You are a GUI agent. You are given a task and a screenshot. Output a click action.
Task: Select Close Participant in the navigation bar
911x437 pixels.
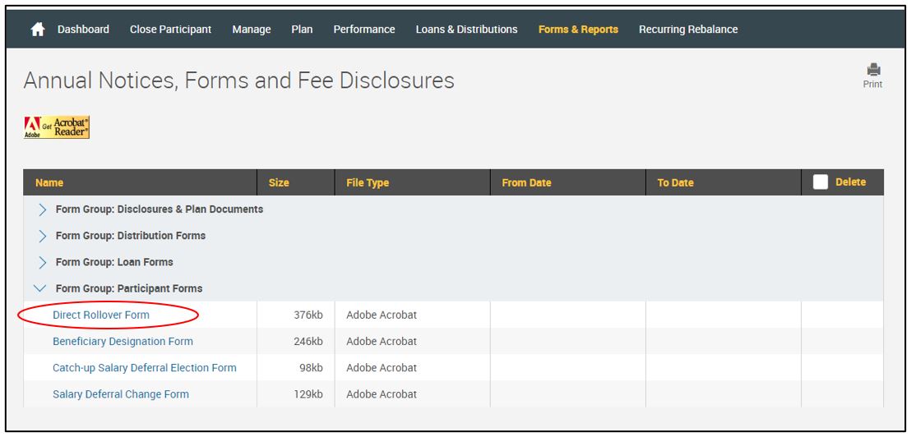tap(170, 30)
